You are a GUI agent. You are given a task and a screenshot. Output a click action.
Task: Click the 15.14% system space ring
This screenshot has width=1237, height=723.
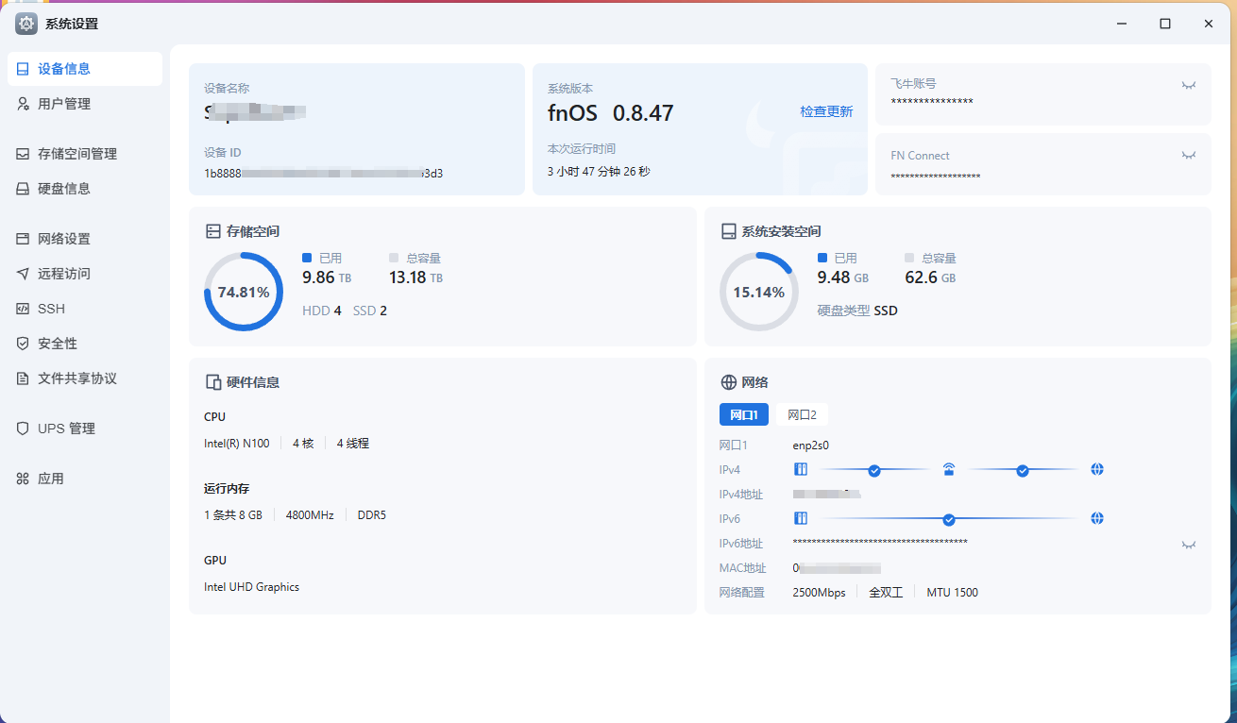[x=759, y=292]
